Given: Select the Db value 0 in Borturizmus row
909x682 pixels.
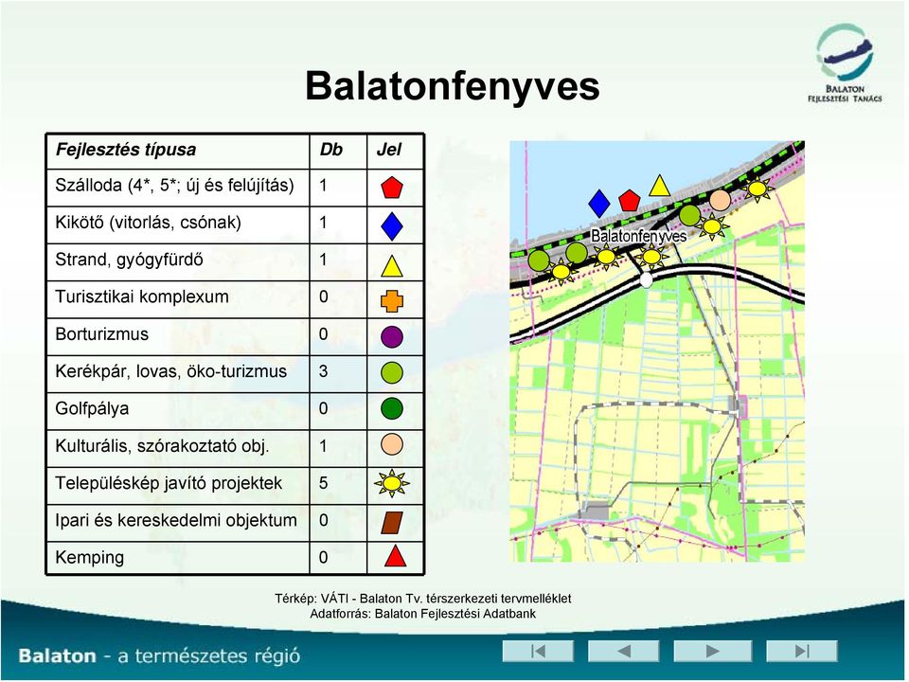Looking at the screenshot, I should point(324,334).
